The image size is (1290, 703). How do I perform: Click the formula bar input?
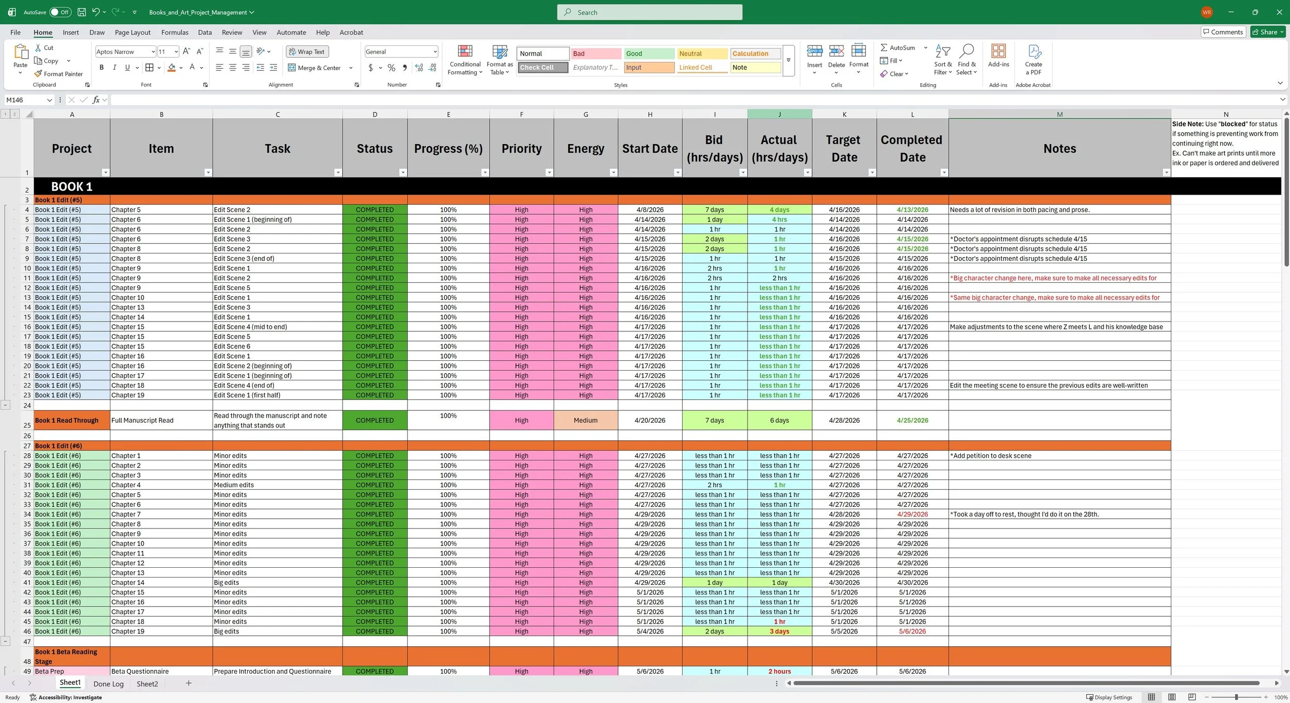694,100
